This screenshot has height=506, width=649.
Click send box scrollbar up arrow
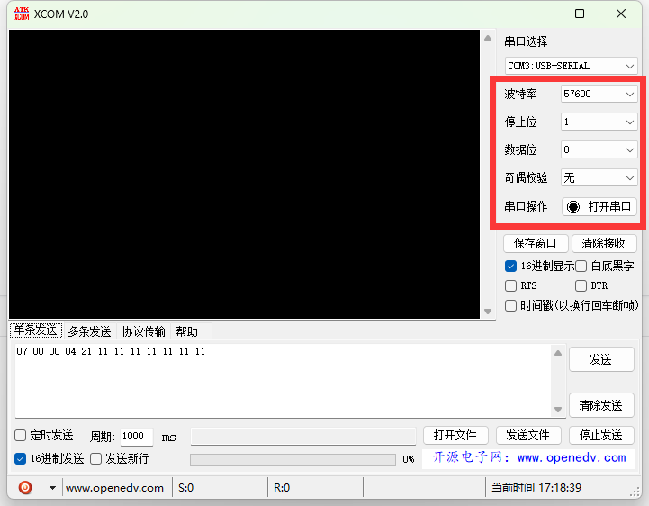click(558, 353)
